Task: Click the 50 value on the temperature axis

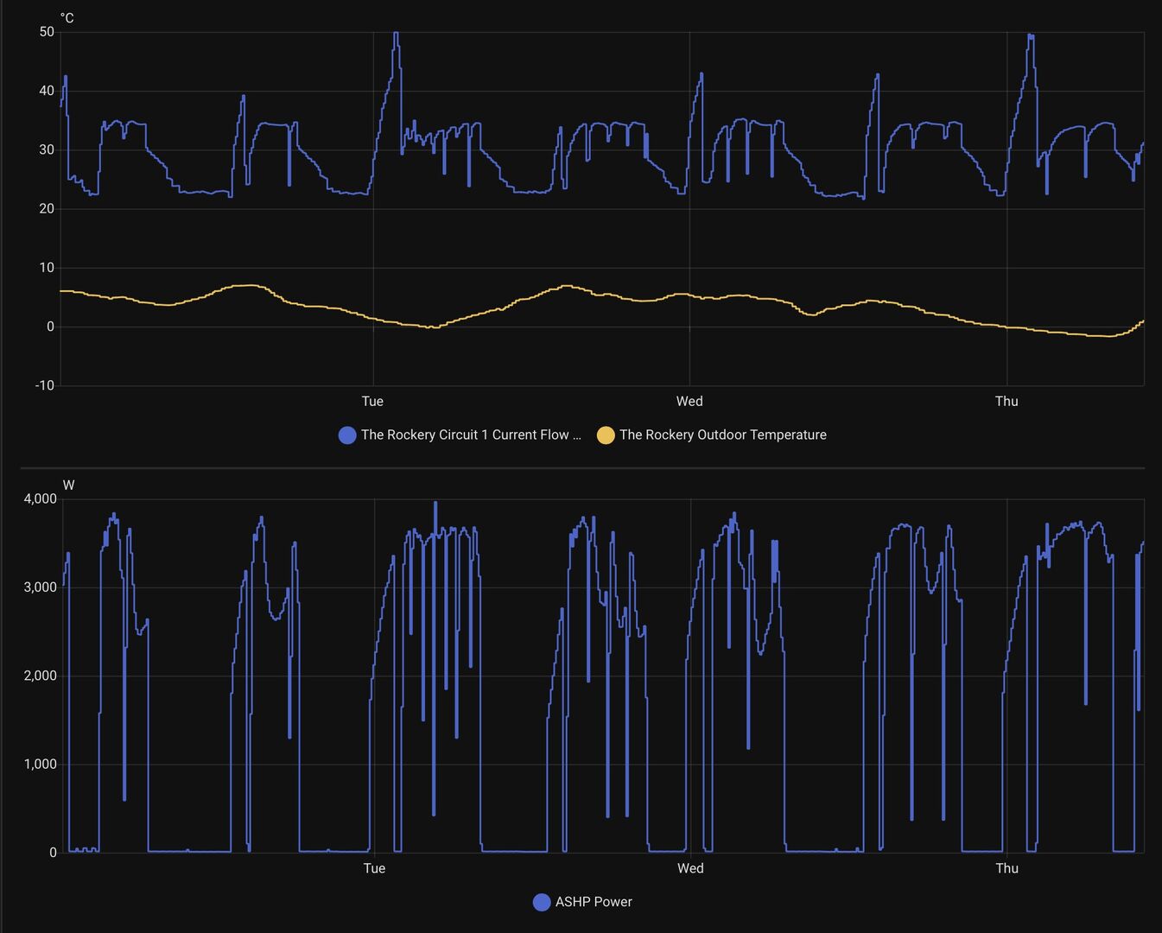Action: [47, 32]
